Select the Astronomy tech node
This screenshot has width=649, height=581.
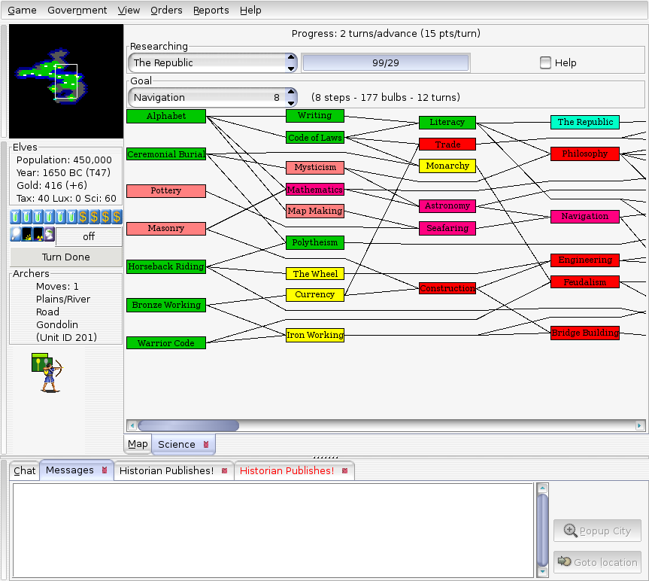click(x=447, y=205)
